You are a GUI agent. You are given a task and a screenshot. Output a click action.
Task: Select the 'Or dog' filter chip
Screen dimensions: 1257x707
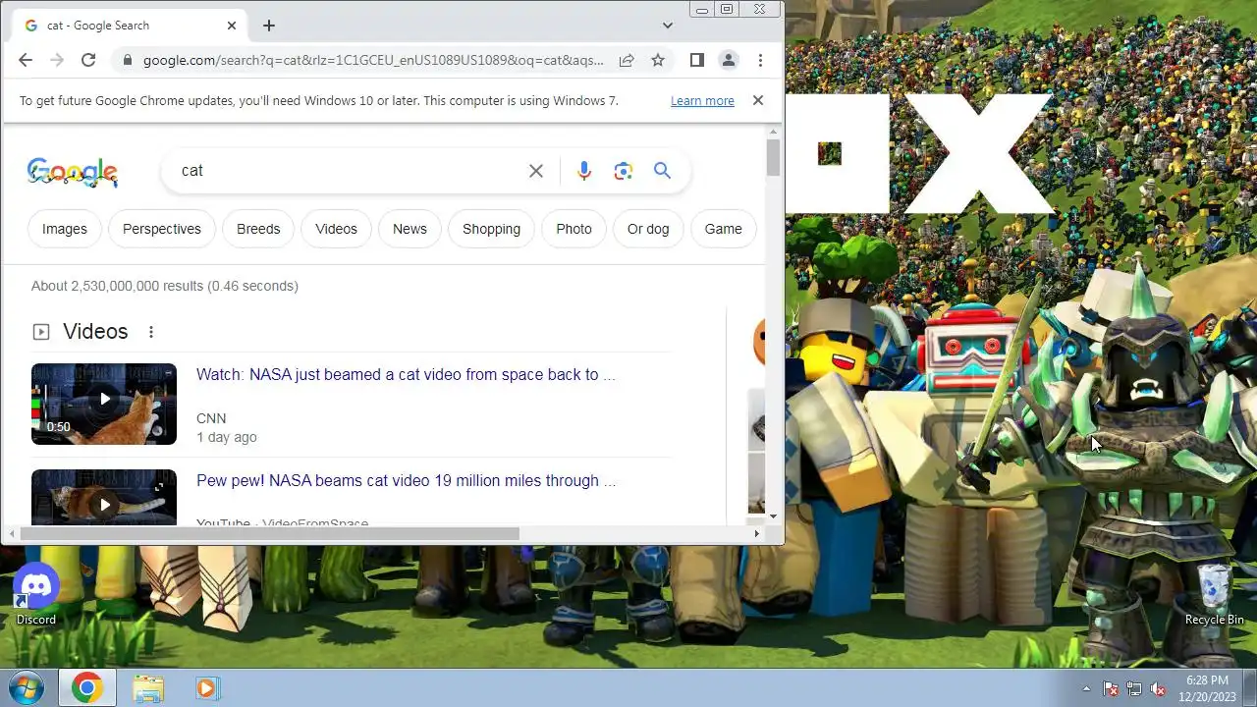tap(648, 229)
